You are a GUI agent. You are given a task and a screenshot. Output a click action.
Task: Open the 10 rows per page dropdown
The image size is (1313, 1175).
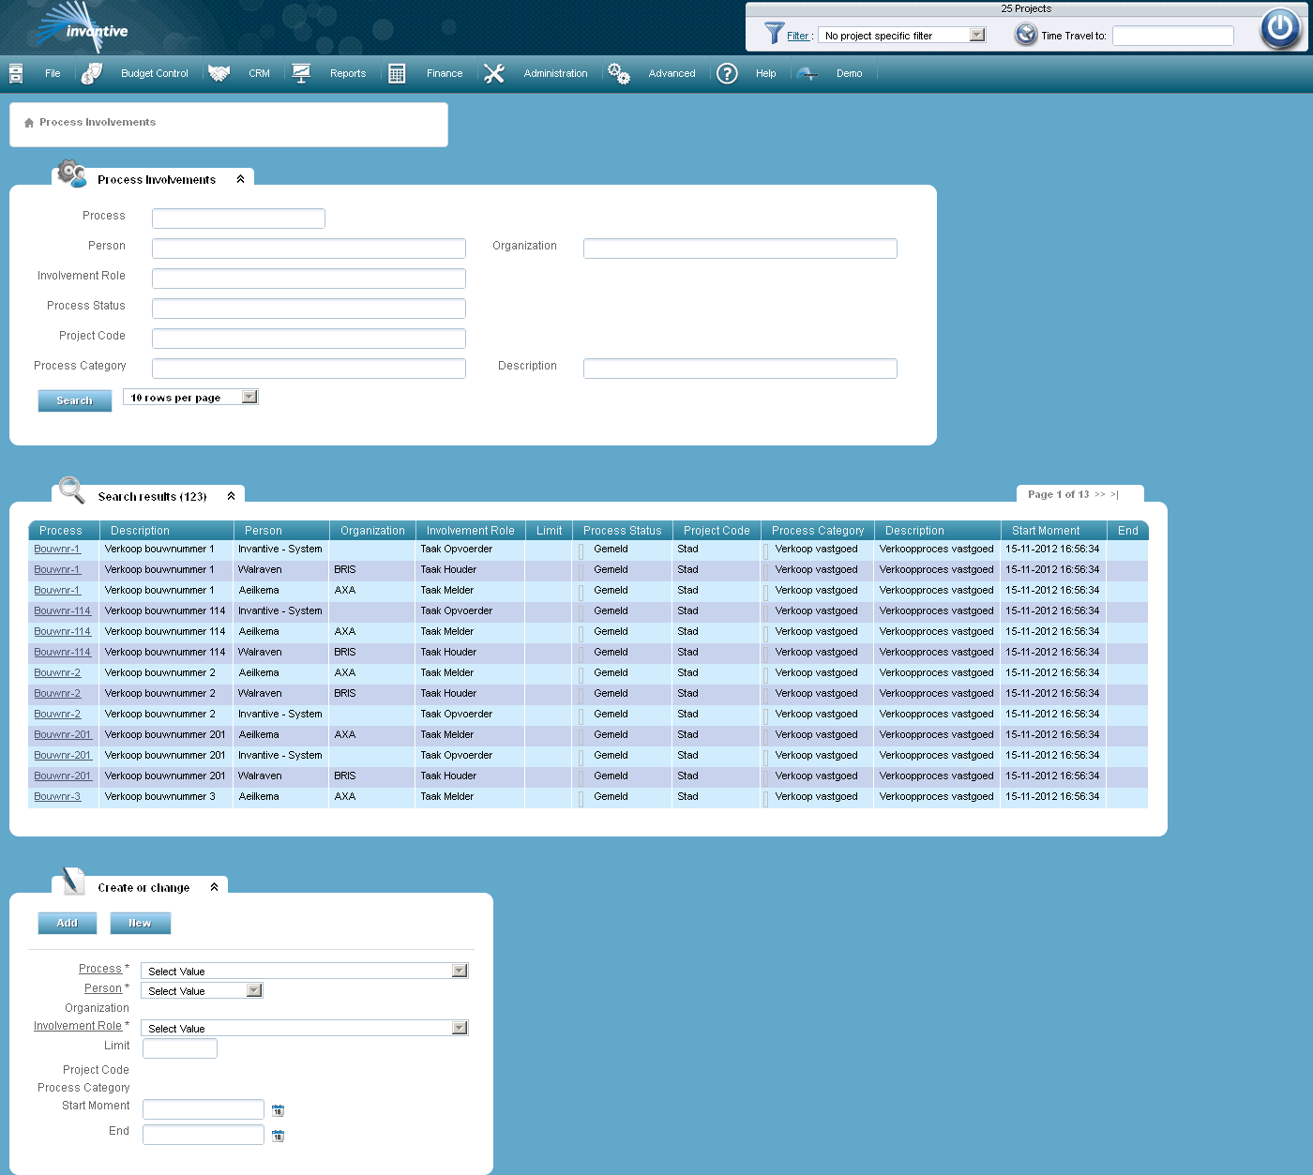[248, 396]
